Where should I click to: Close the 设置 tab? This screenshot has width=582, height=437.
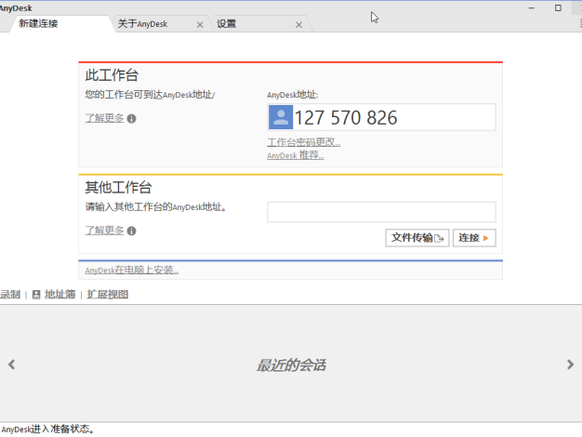click(298, 25)
